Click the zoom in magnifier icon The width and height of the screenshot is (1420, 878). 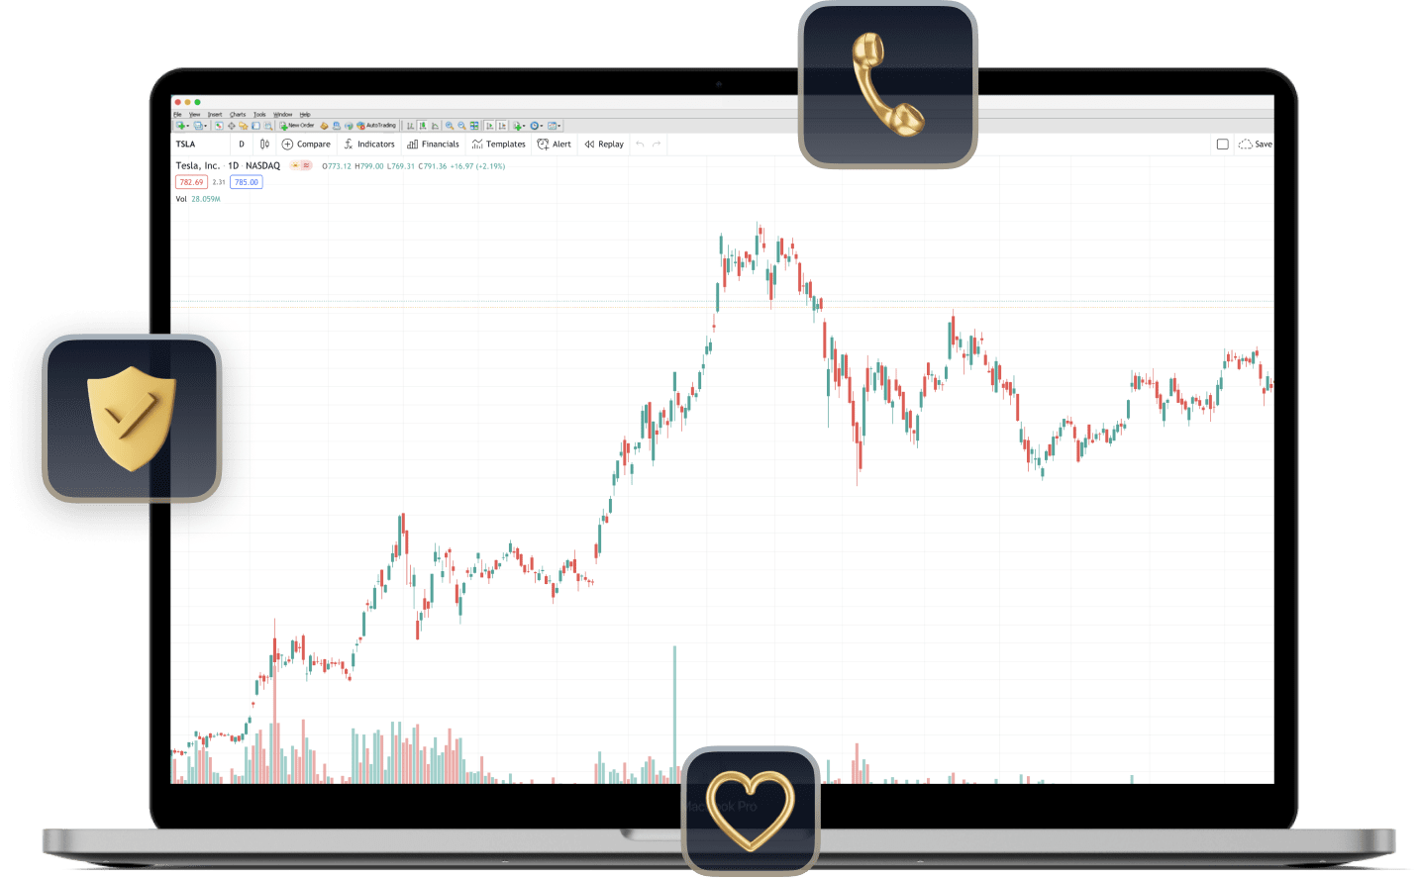point(450,126)
